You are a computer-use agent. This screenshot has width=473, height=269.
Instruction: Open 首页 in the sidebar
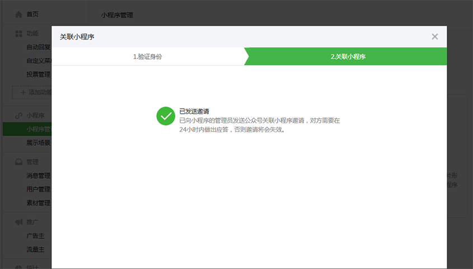(x=32, y=15)
